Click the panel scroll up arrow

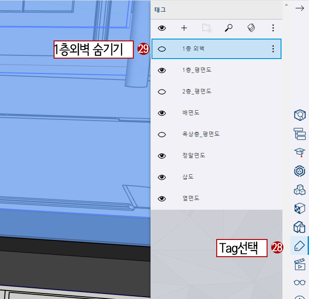tap(286, 5)
